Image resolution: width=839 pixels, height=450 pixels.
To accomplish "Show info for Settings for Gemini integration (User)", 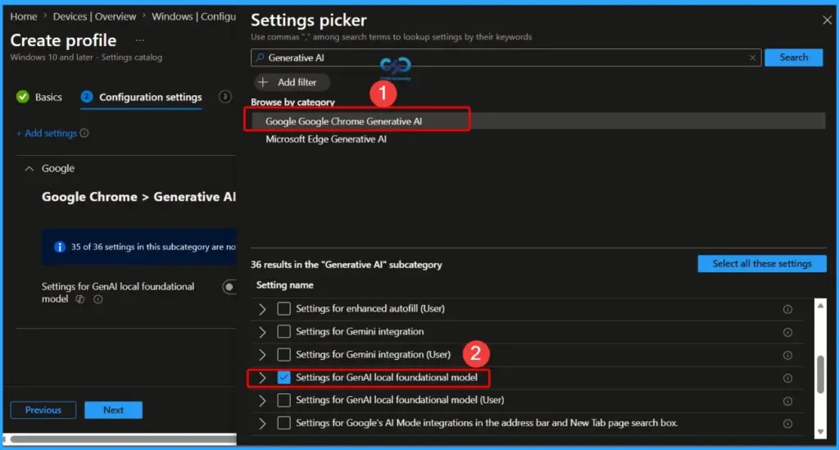I will pyautogui.click(x=787, y=355).
